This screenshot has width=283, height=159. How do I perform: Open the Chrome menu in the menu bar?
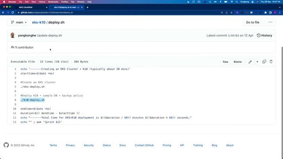12,2
